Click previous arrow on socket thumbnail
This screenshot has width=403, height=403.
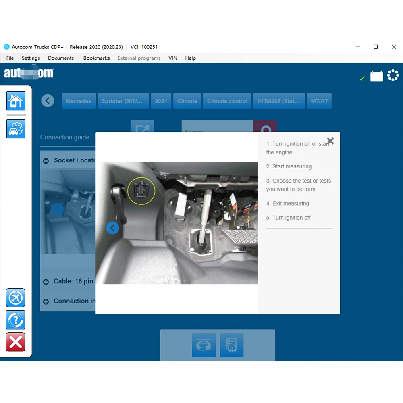[x=58, y=209]
